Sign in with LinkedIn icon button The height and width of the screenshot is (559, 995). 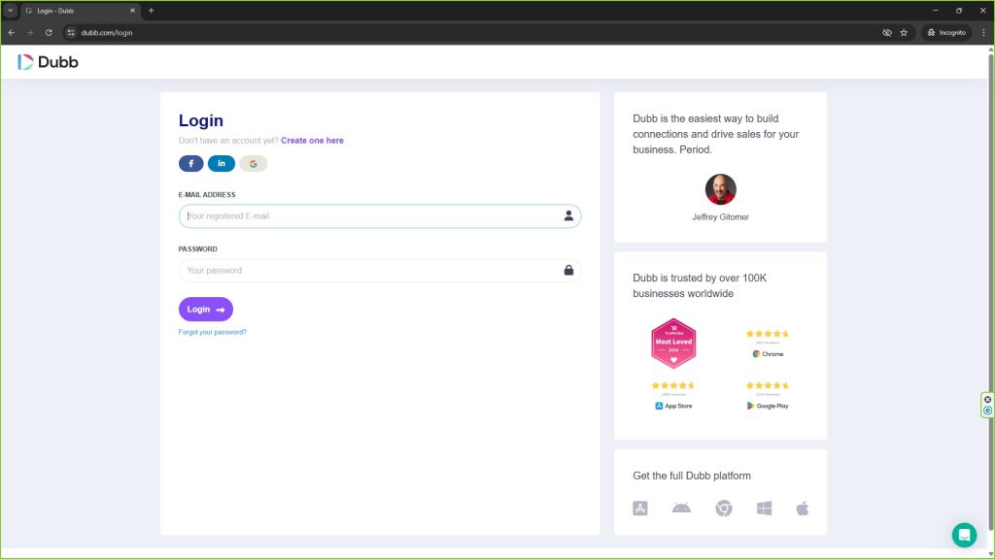(222, 163)
